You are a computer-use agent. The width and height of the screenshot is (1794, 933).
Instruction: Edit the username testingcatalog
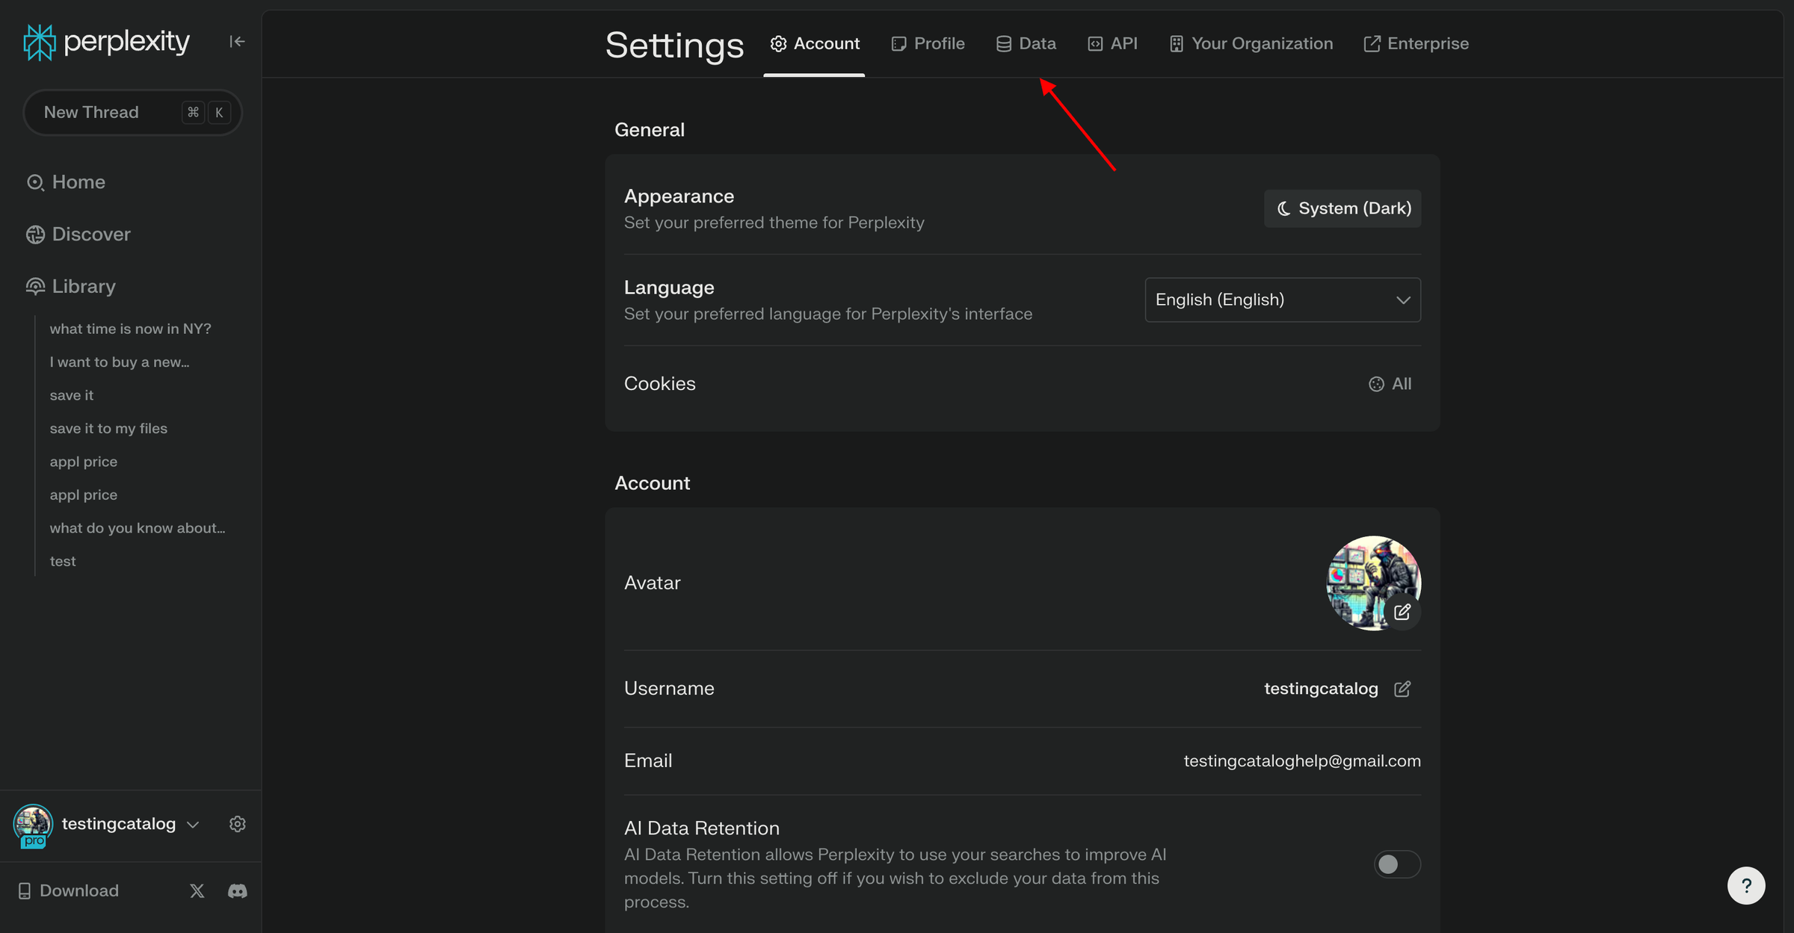coord(1402,688)
